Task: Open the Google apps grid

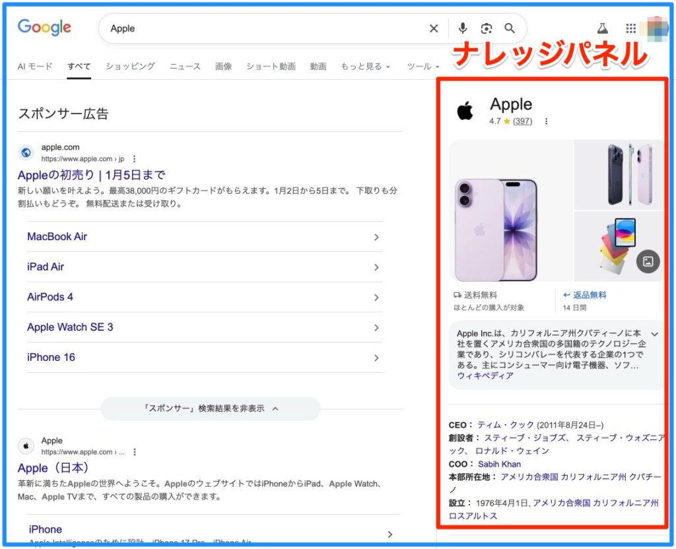Action: [x=631, y=28]
